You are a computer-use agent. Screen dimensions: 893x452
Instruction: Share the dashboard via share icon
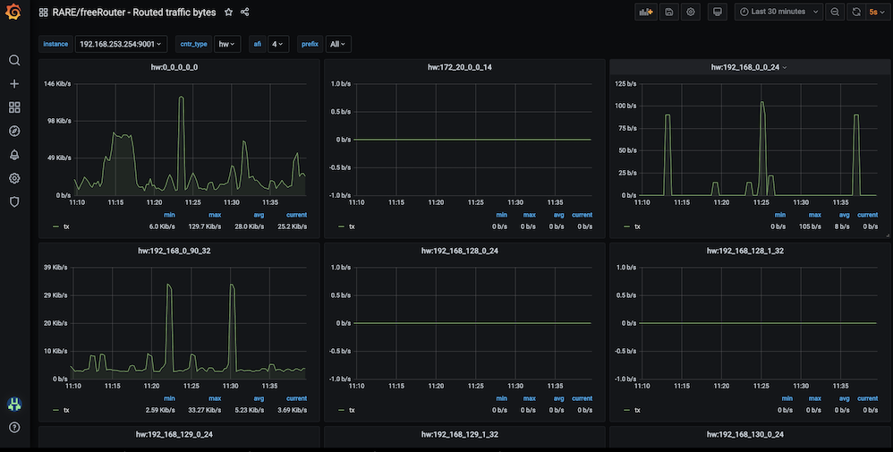coord(245,12)
